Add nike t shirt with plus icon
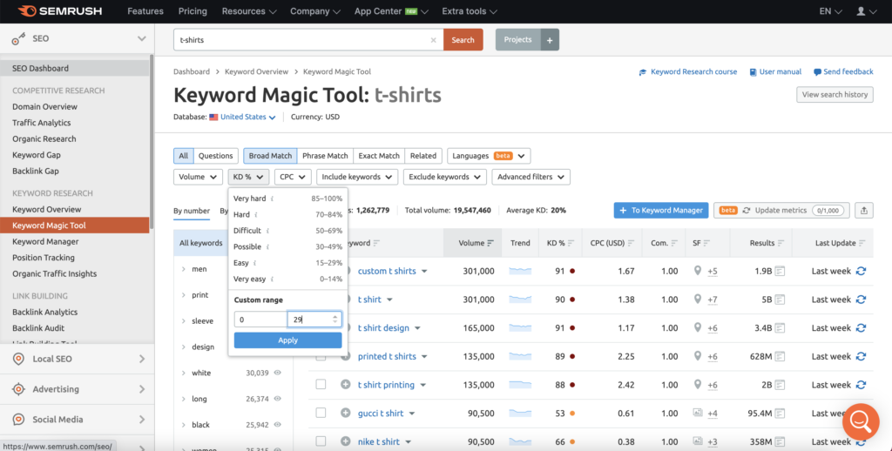This screenshot has width=892, height=451. (x=345, y=441)
